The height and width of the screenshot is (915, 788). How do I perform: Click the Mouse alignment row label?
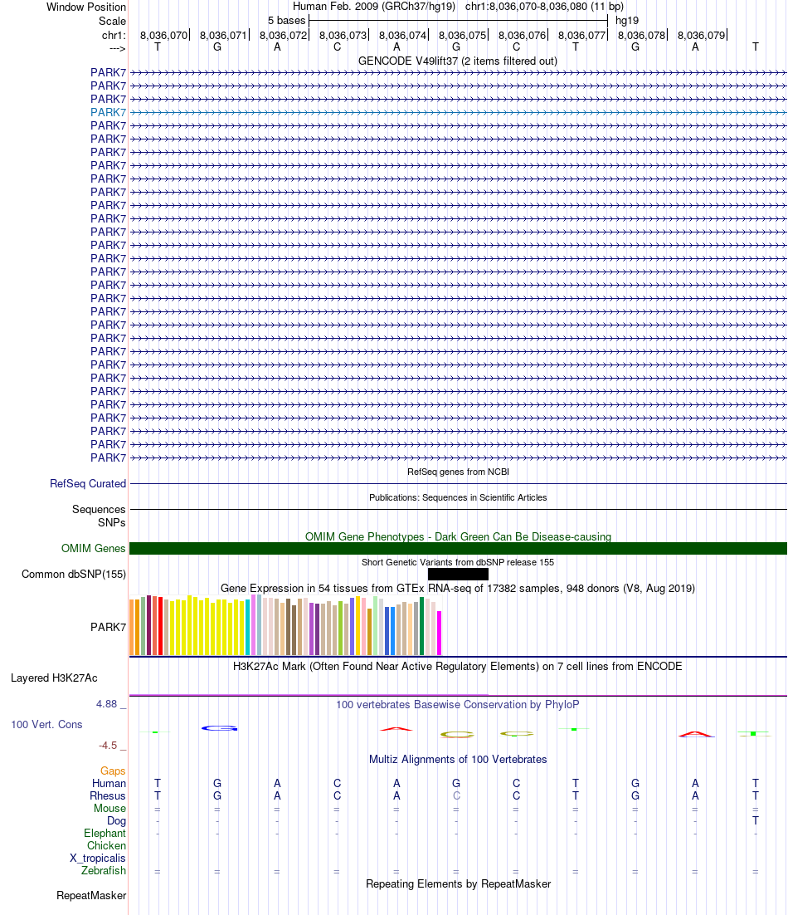pos(110,808)
